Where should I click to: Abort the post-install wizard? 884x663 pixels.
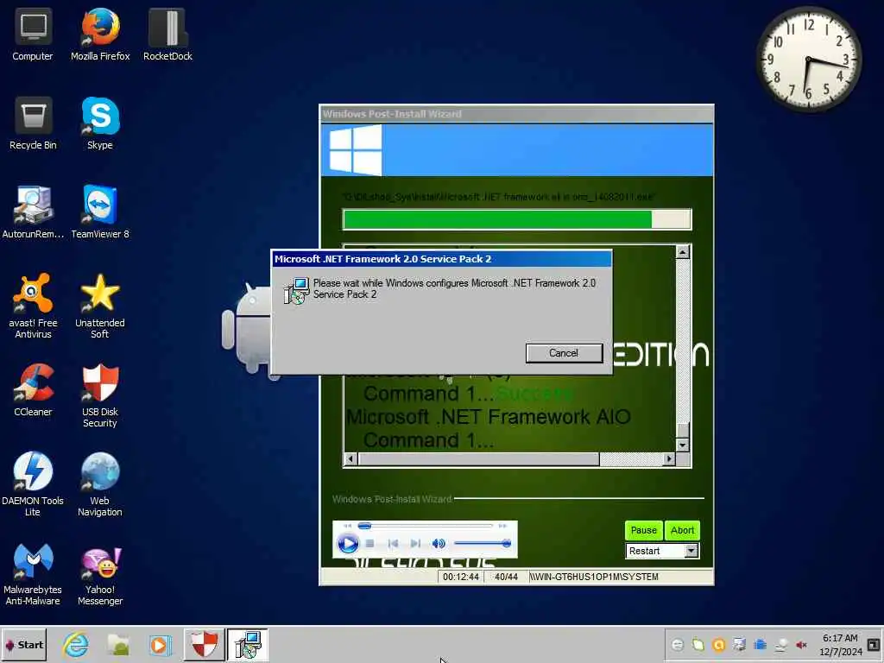682,530
